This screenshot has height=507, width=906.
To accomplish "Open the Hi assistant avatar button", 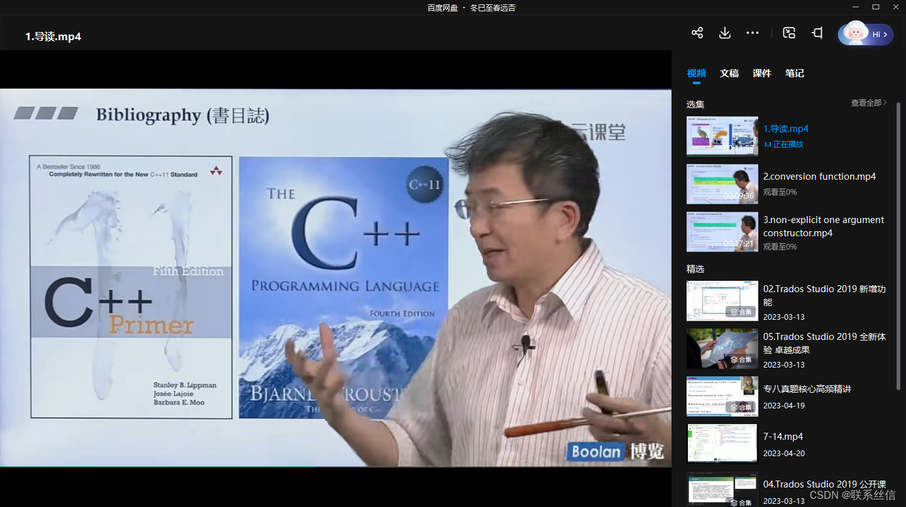I will 866,34.
